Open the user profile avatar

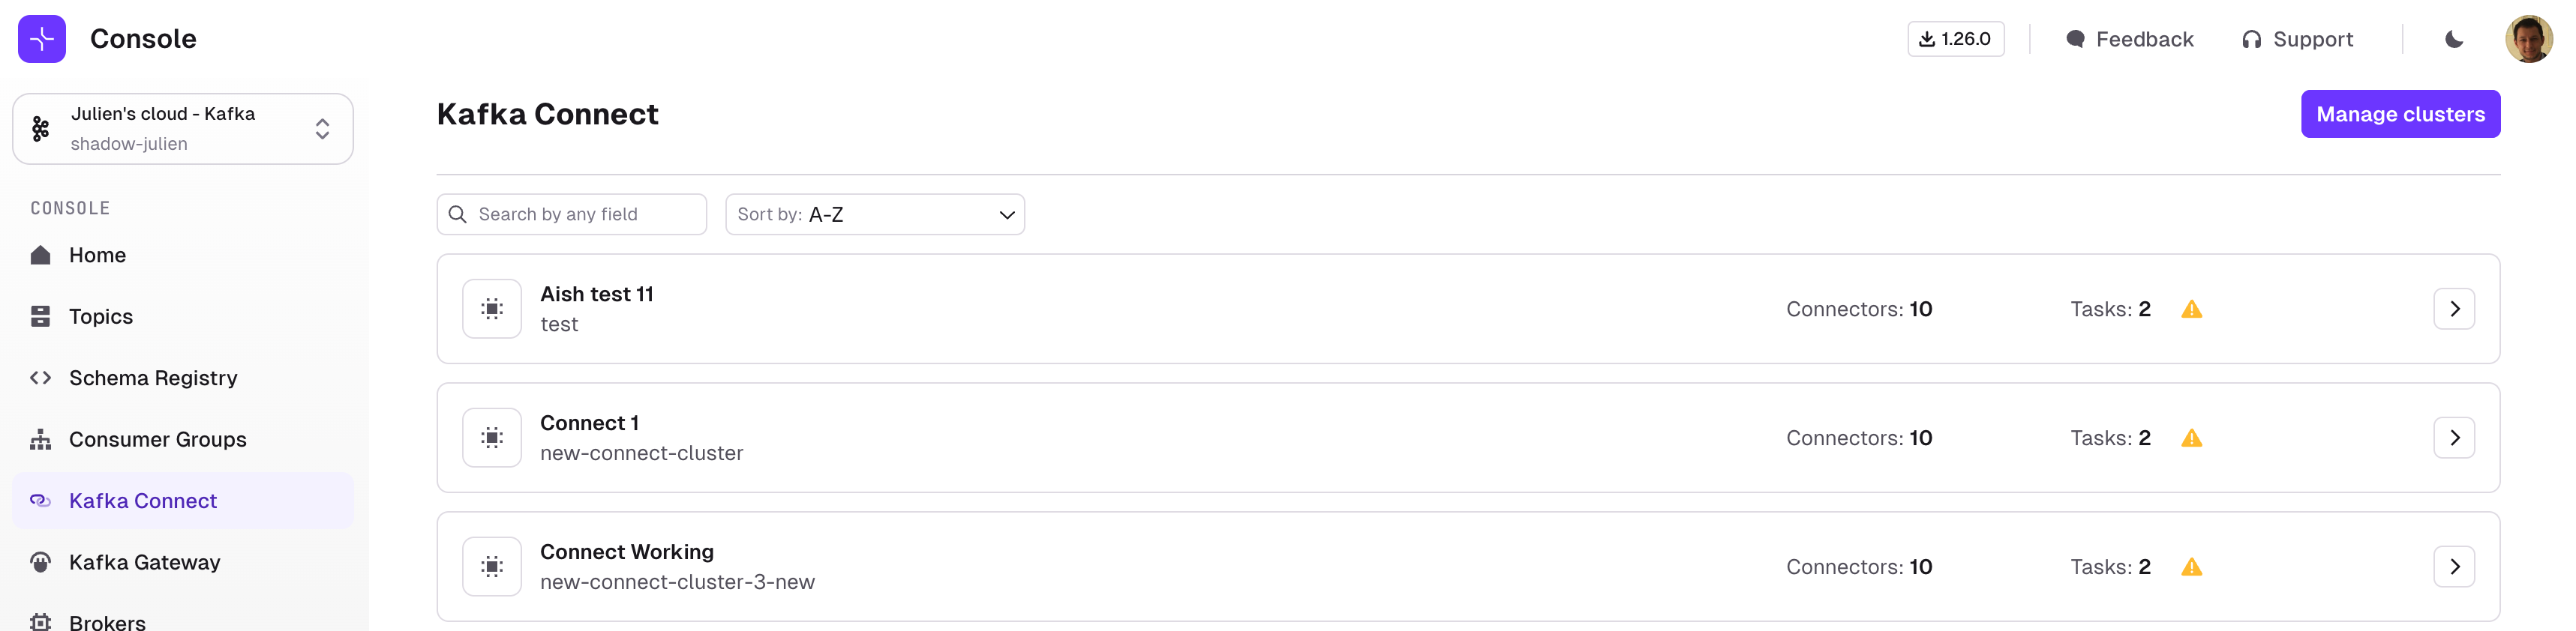pyautogui.click(x=2528, y=39)
